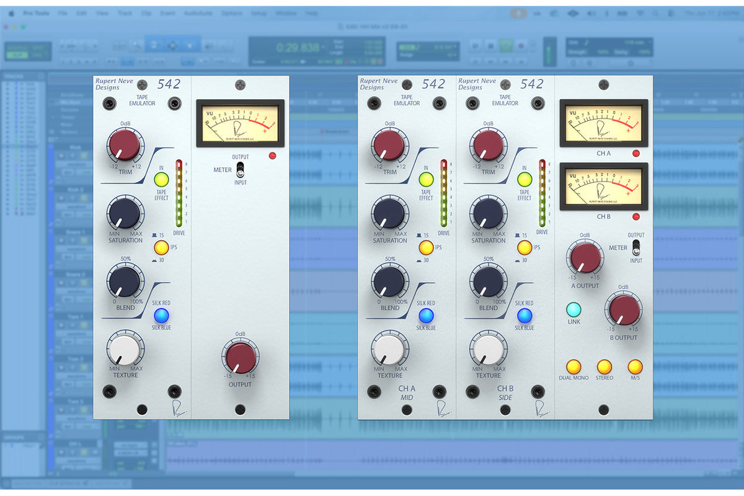
Task: Open the Apple menu
Action: (x=11, y=13)
